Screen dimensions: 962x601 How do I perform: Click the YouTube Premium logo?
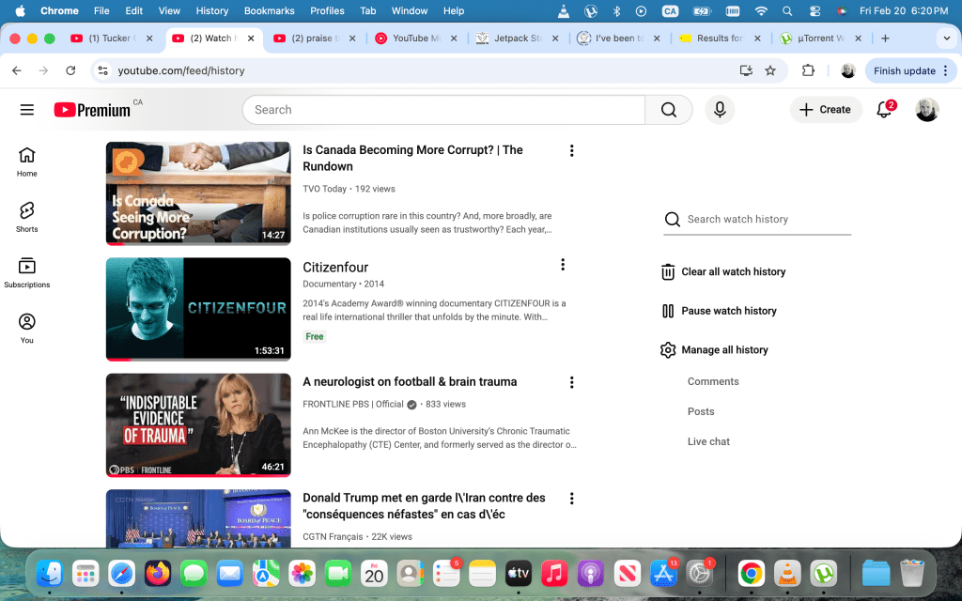(x=92, y=110)
